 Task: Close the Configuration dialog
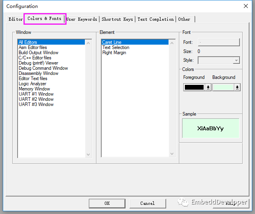click(x=245, y=6)
